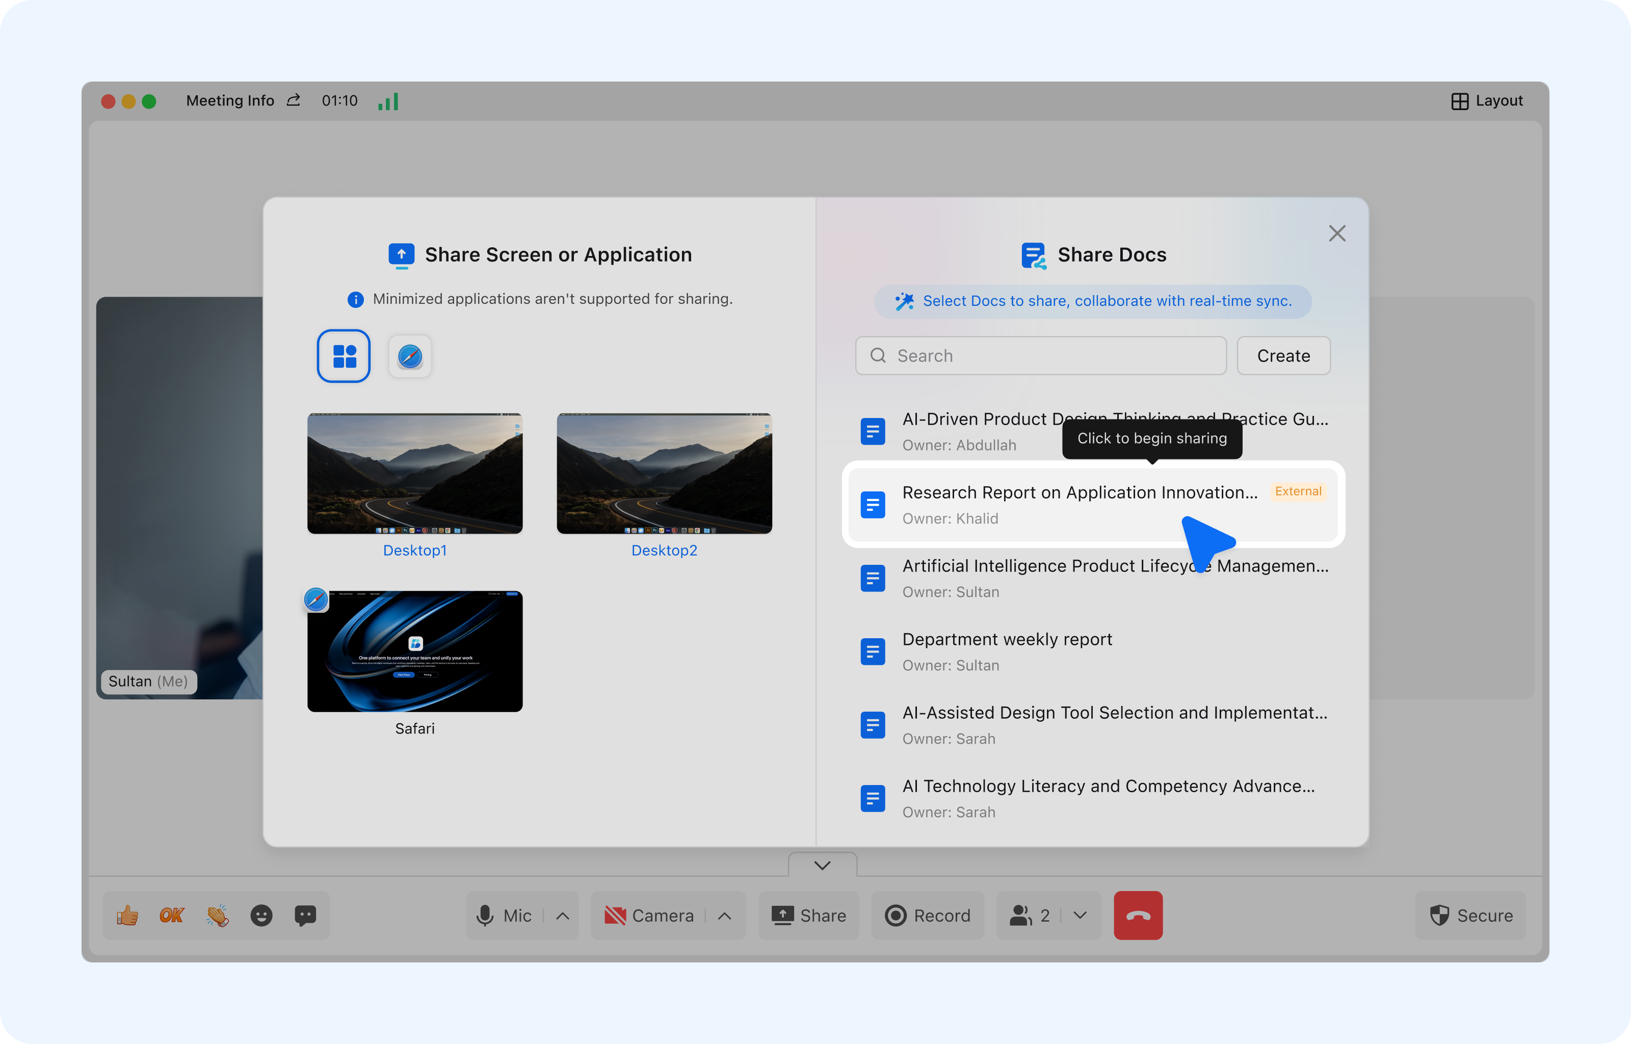Image resolution: width=1631 pixels, height=1044 pixels.
Task: Send the thumbs up reaction
Action: (x=127, y=916)
